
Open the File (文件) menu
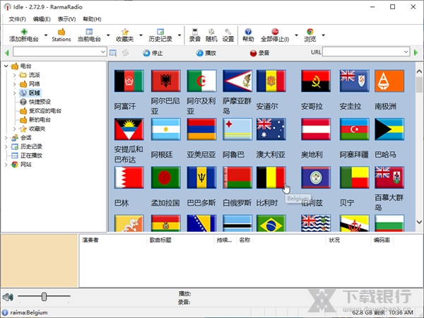18,18
